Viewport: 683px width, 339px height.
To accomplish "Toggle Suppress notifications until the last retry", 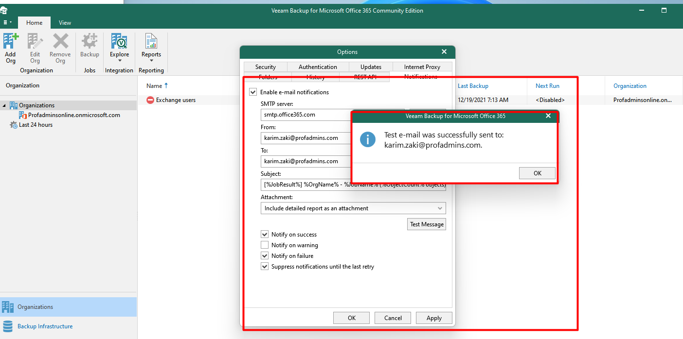I will [265, 267].
